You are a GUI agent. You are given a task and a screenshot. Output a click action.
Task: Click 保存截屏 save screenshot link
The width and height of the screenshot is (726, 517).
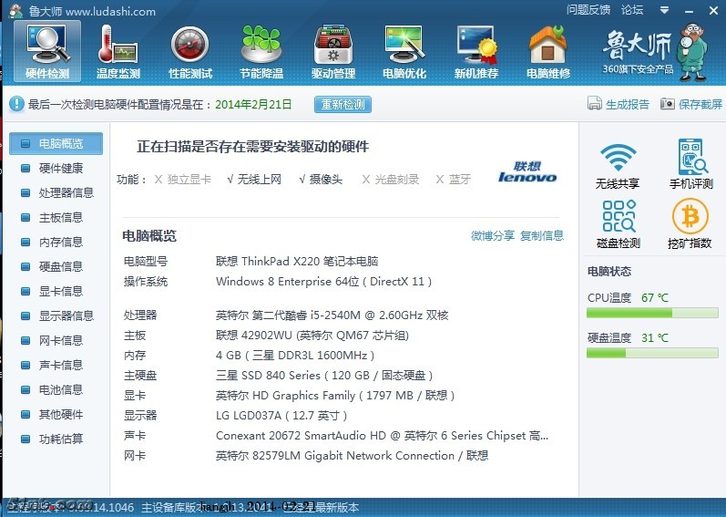tap(691, 105)
